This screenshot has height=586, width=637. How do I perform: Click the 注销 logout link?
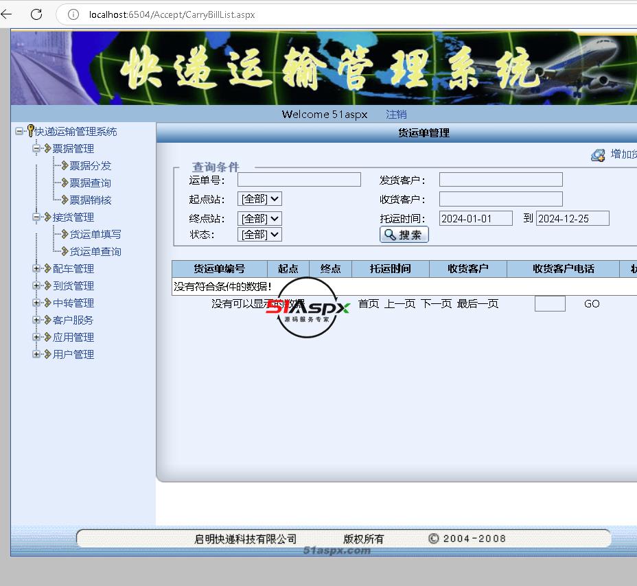396,115
